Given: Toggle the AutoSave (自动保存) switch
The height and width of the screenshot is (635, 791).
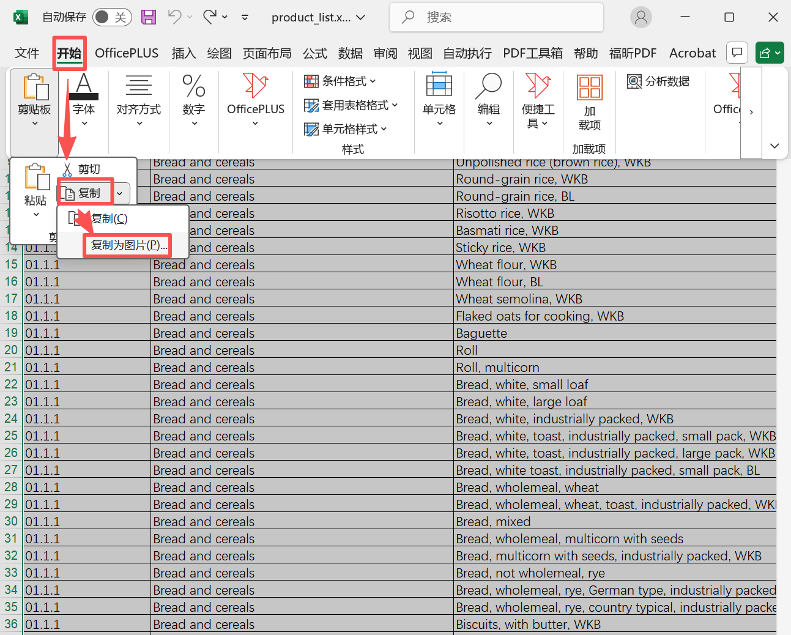Looking at the screenshot, I should (x=112, y=17).
